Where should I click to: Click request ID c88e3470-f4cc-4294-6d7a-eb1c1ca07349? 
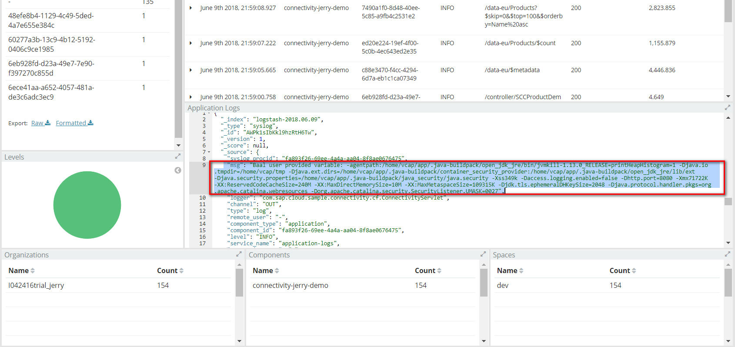pos(390,74)
